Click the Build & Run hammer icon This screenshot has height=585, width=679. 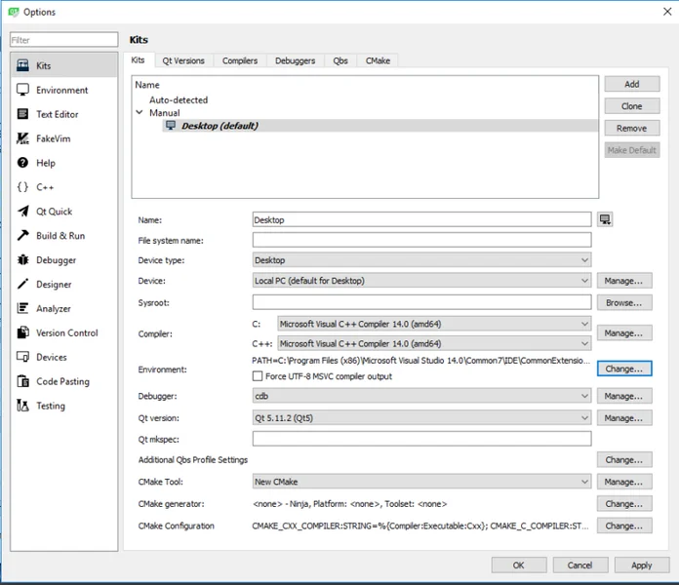22,236
